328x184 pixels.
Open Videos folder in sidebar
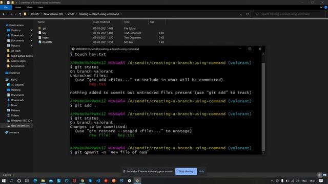15,116
